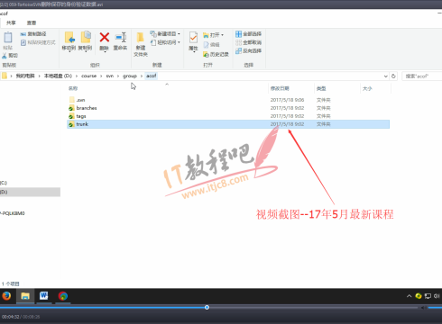This screenshot has height=324, width=442.
Task: Click the (C:) drive in navigation pane
Action: [x=4, y=183]
